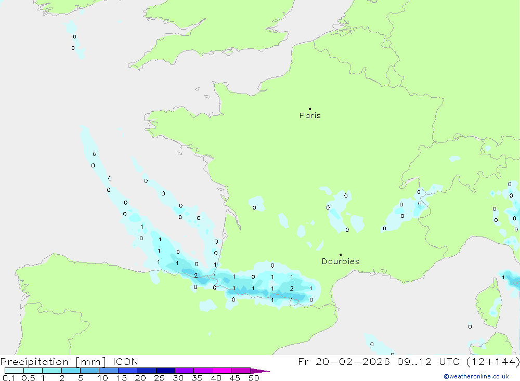
Task: Click the '25' legend scale value
Action: pyautogui.click(x=159, y=378)
